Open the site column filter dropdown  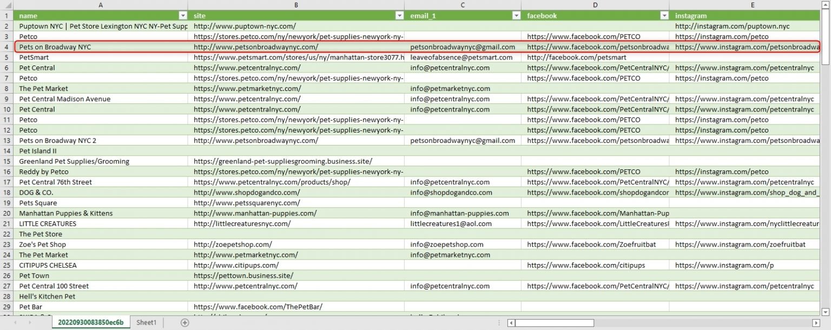click(399, 16)
